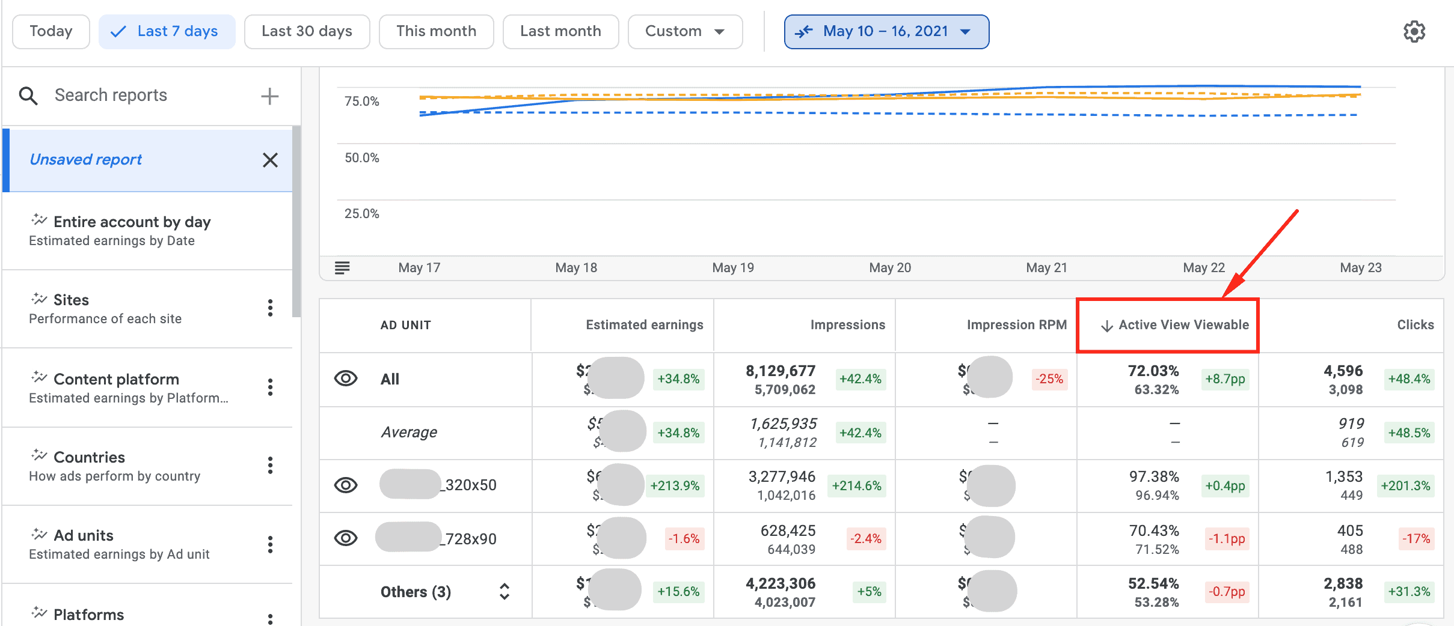Screen dimensions: 1454x626
Task: Click the compare arrows icon in date range
Action: 803,31
